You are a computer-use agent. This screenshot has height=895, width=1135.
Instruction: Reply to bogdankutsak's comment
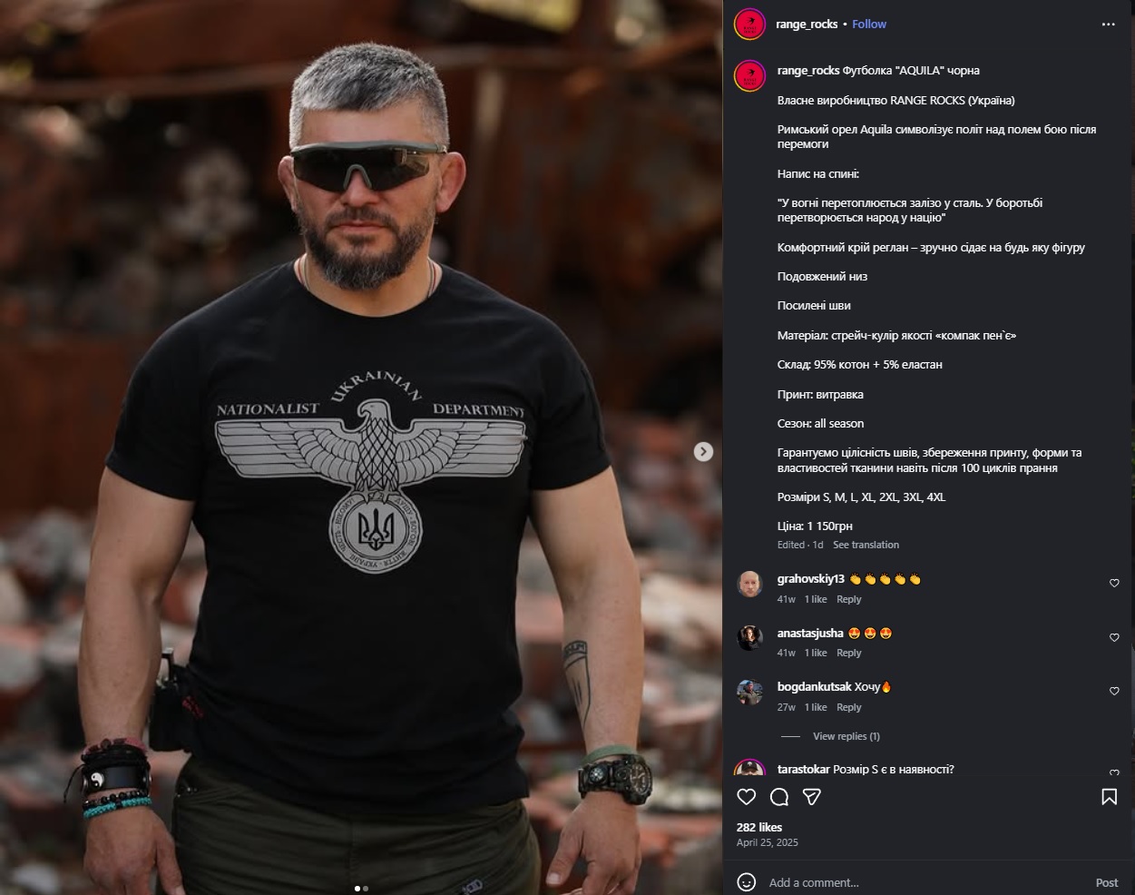pos(848,707)
